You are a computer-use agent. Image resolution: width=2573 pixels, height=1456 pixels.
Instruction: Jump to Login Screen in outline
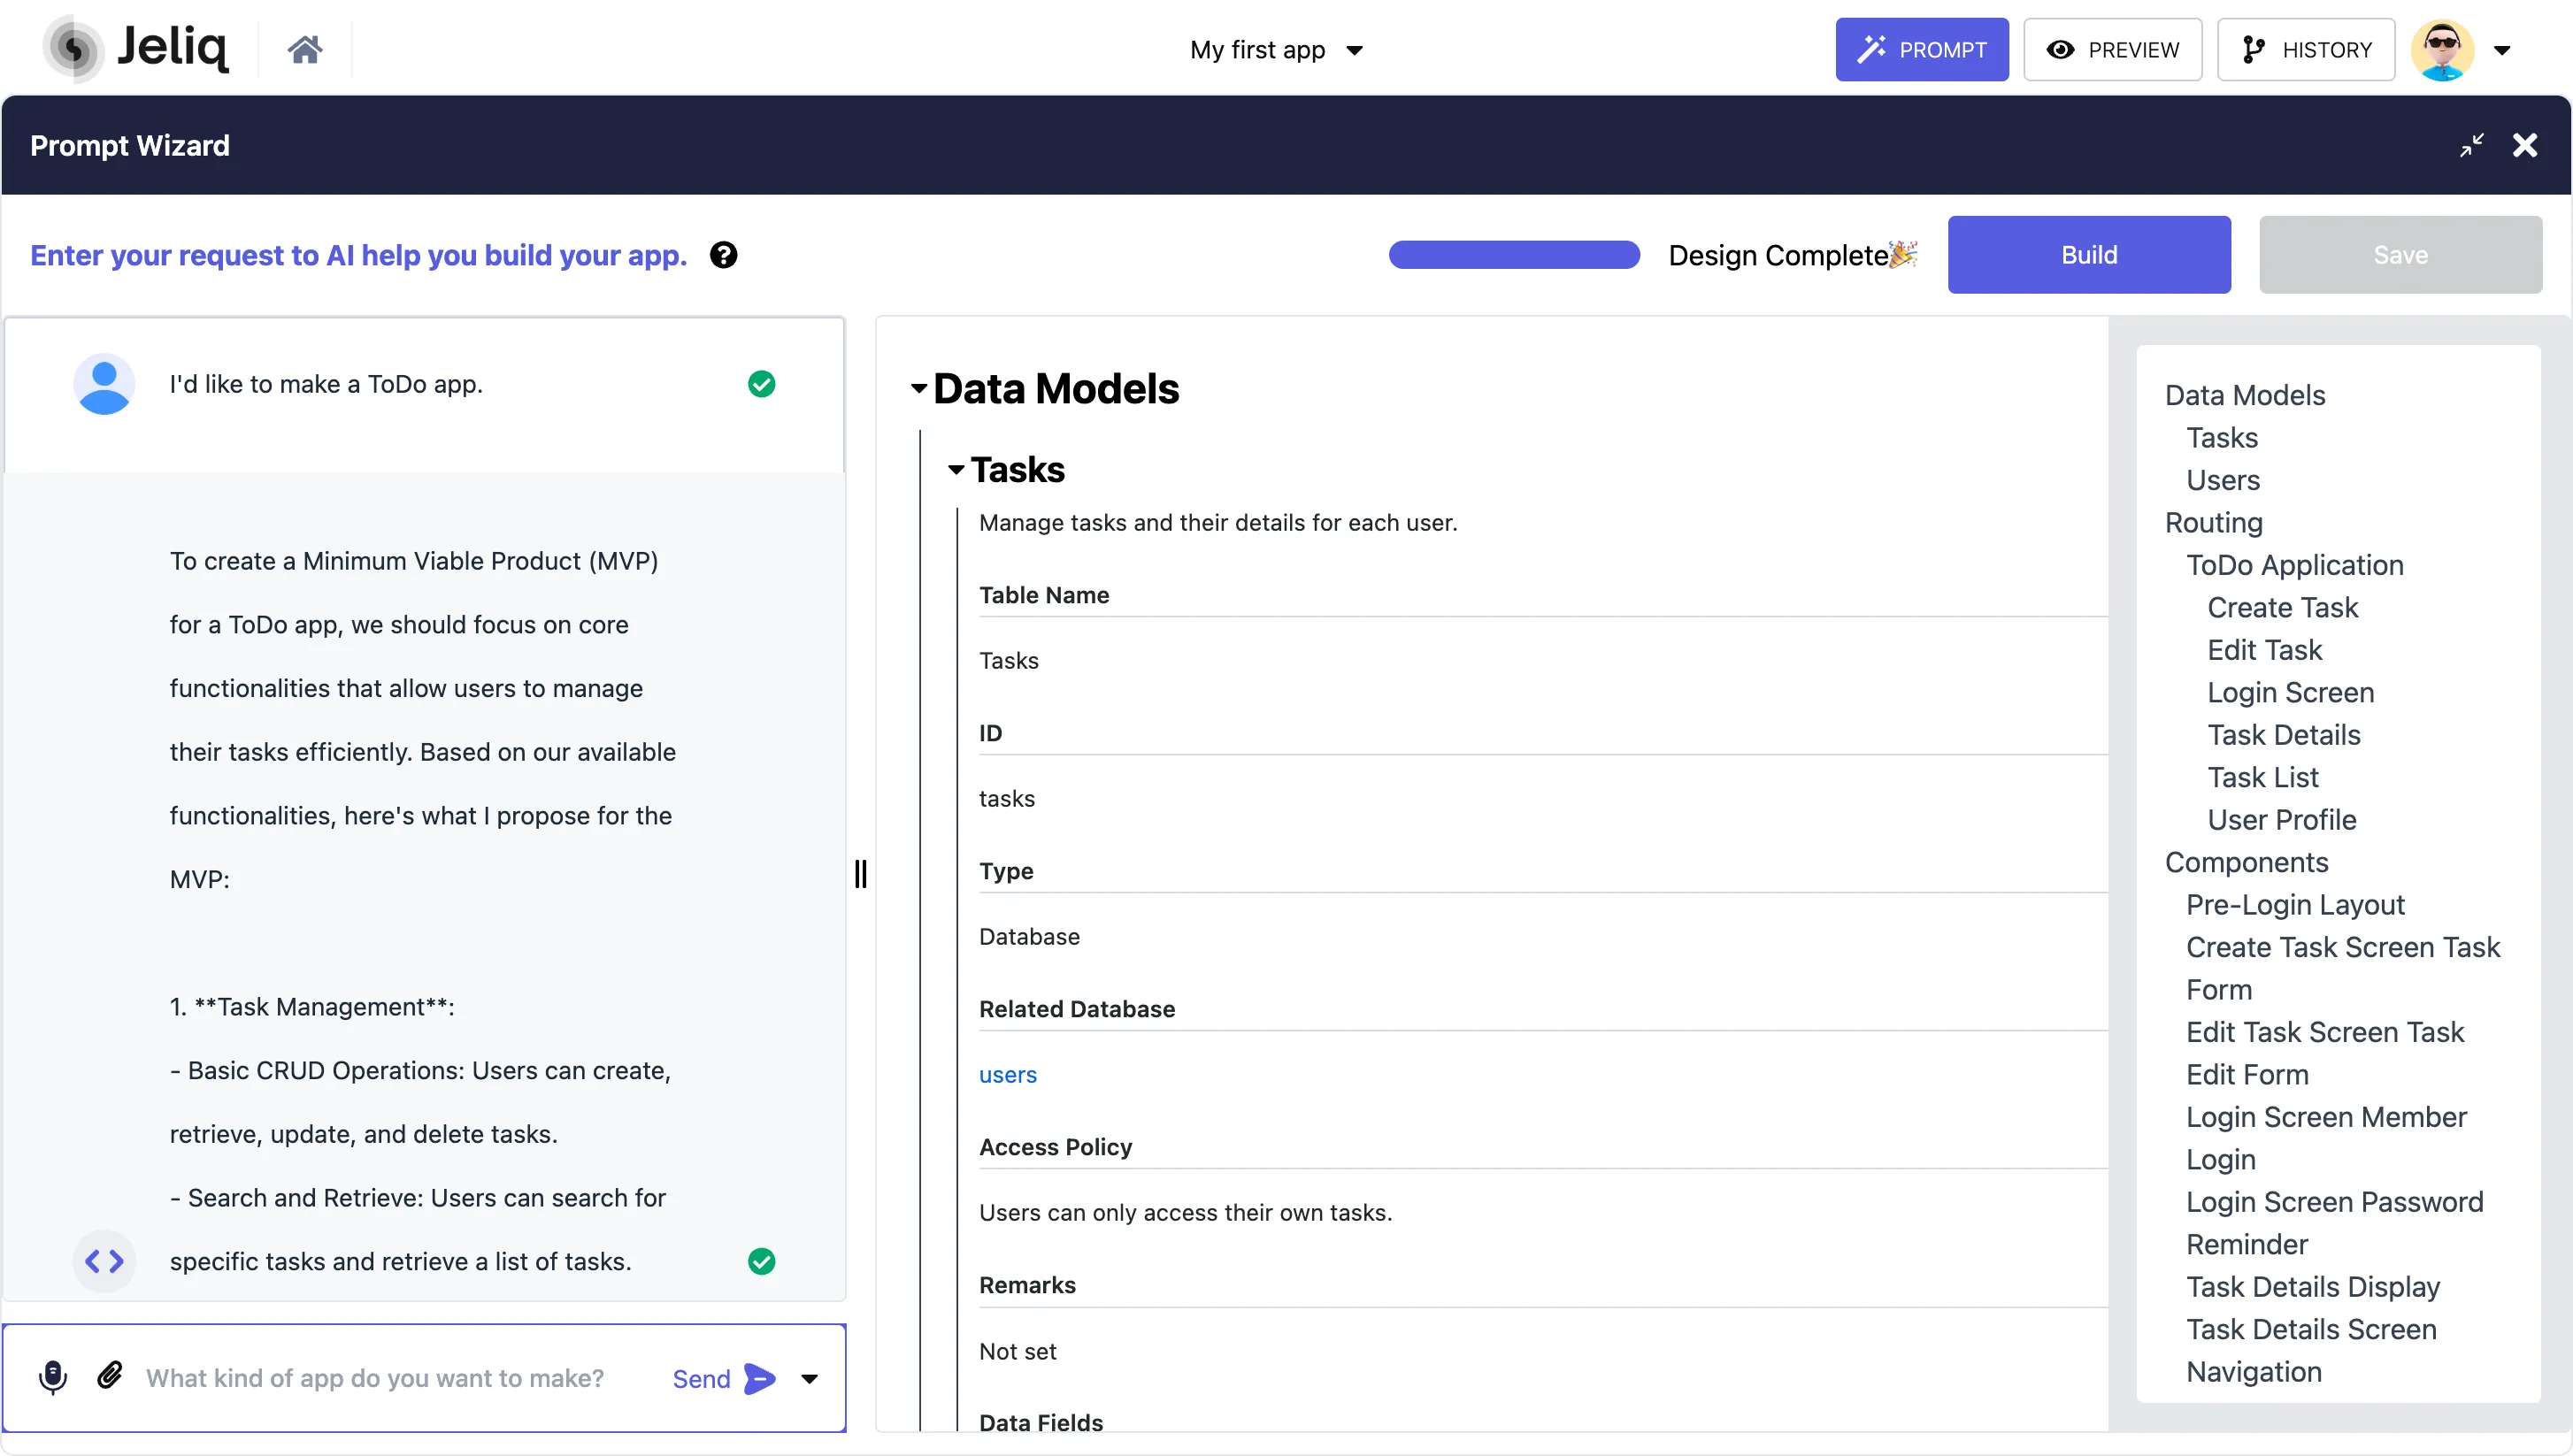coord(2290,692)
